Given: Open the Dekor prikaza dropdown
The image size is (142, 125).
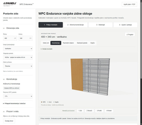Looking at the screenshot, I should [x=18, y=66].
